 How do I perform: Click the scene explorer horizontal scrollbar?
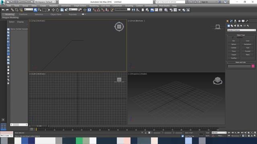(x=19, y=124)
